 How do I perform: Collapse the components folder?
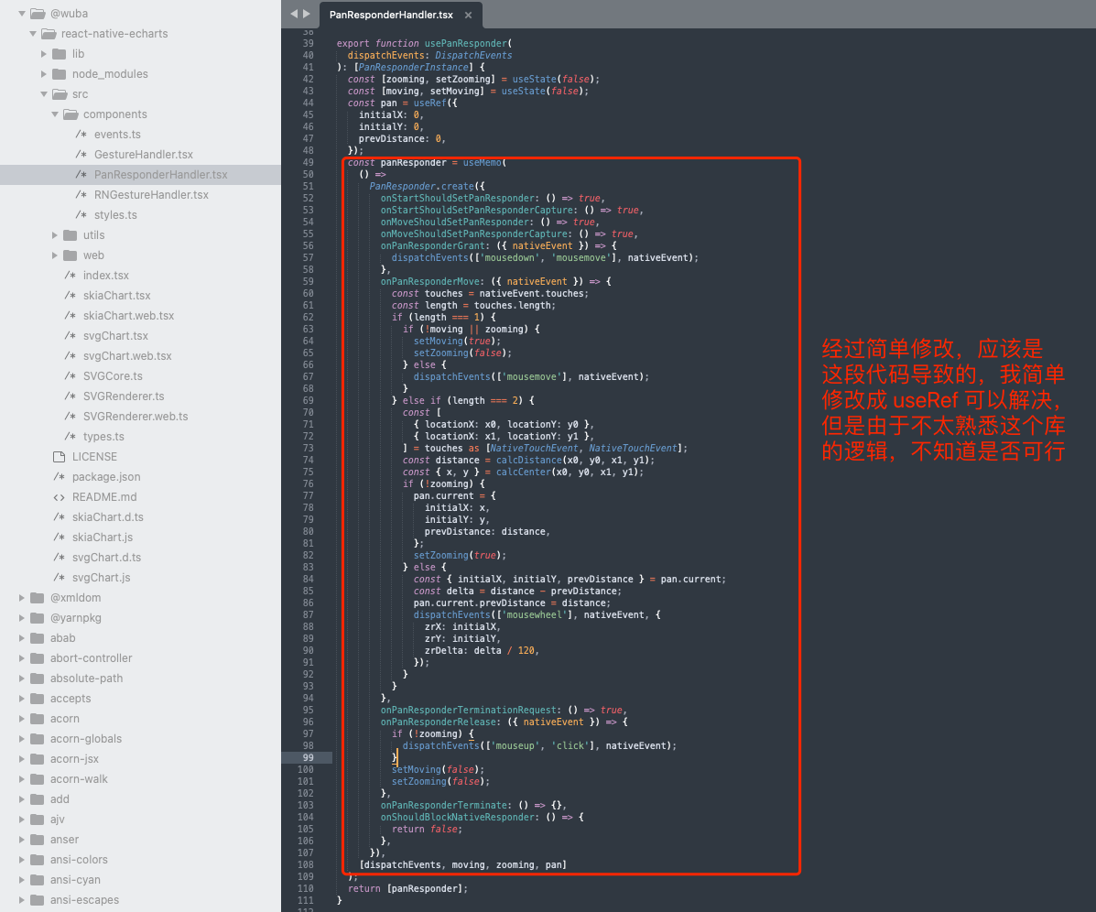coord(55,114)
